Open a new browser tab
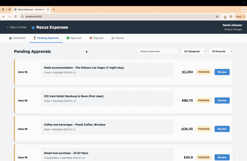The height and width of the screenshot is (161, 247). 54,9
